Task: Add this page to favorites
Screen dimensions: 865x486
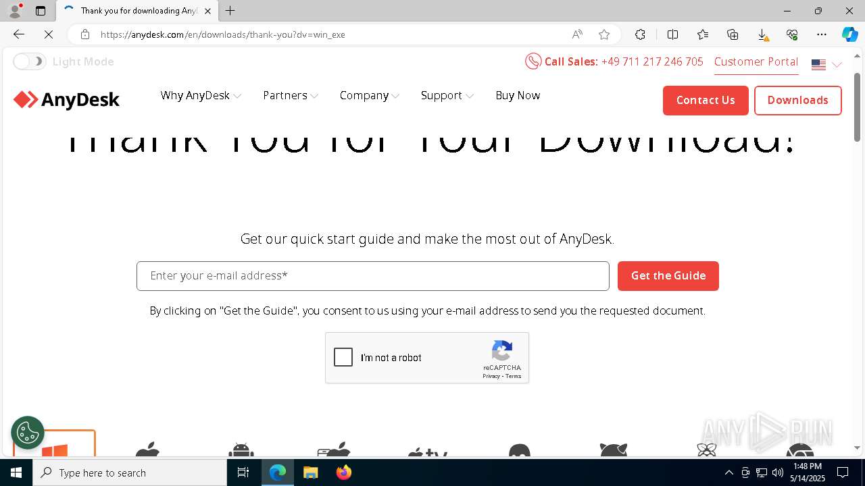Action: pos(604,34)
